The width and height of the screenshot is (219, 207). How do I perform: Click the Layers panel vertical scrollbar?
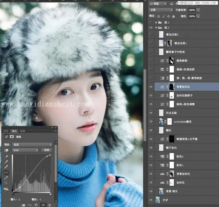click(145, 105)
